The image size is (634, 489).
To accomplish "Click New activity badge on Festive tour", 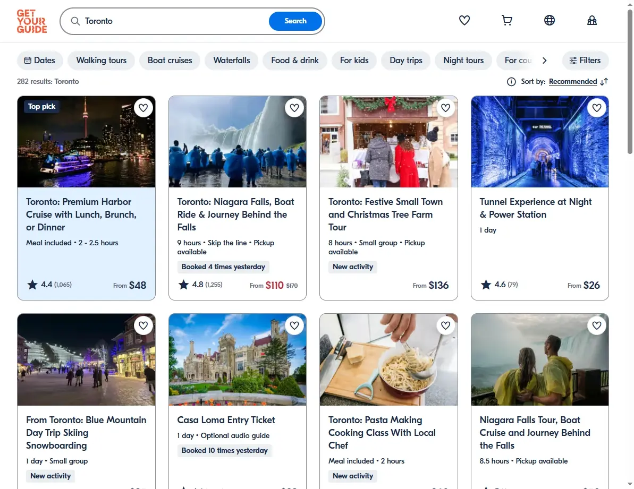I will click(x=352, y=267).
